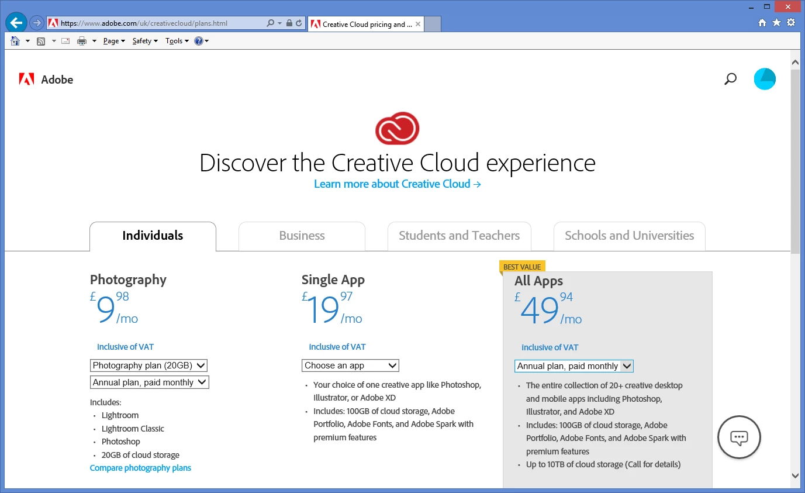Refresh the page with the reload icon
Viewport: 805px width, 493px height.
(x=299, y=23)
